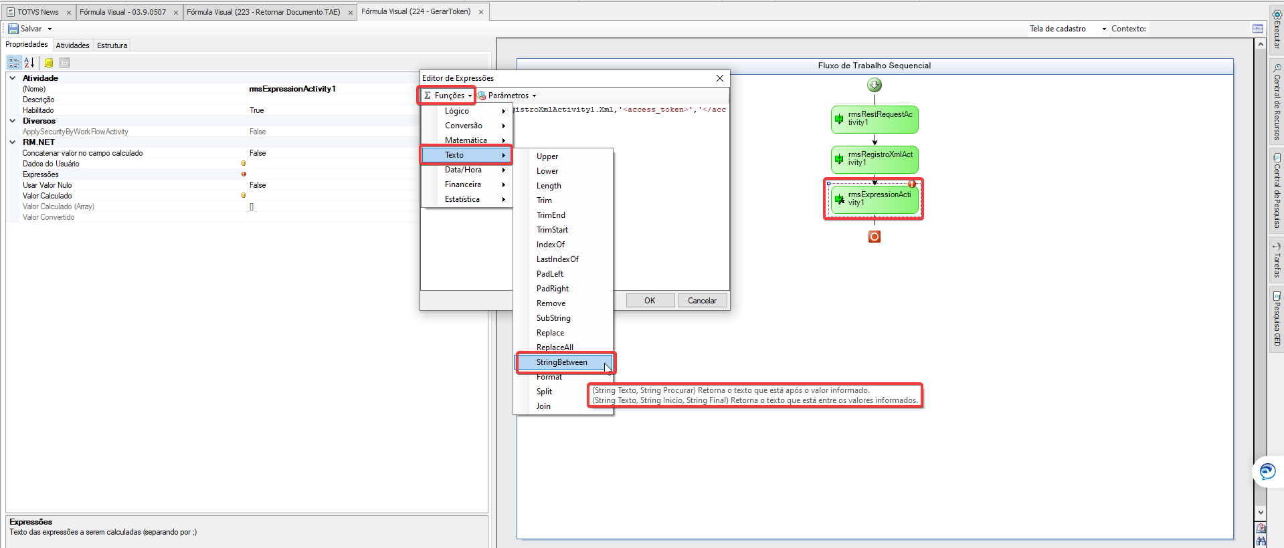The height and width of the screenshot is (548, 1284).
Task: Select the Propriedades tab
Action: pyautogui.click(x=27, y=44)
